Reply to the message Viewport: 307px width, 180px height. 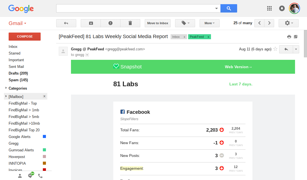coord(286,49)
